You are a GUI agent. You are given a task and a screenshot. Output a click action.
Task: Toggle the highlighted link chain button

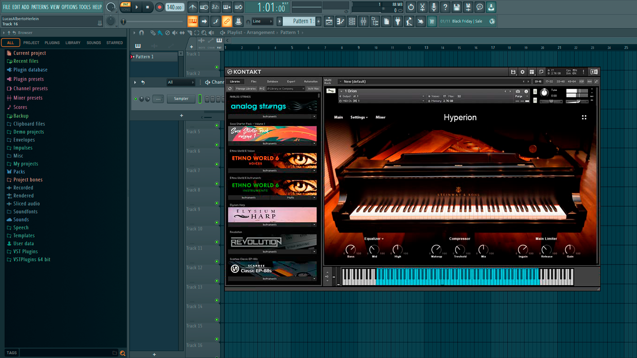point(227,21)
